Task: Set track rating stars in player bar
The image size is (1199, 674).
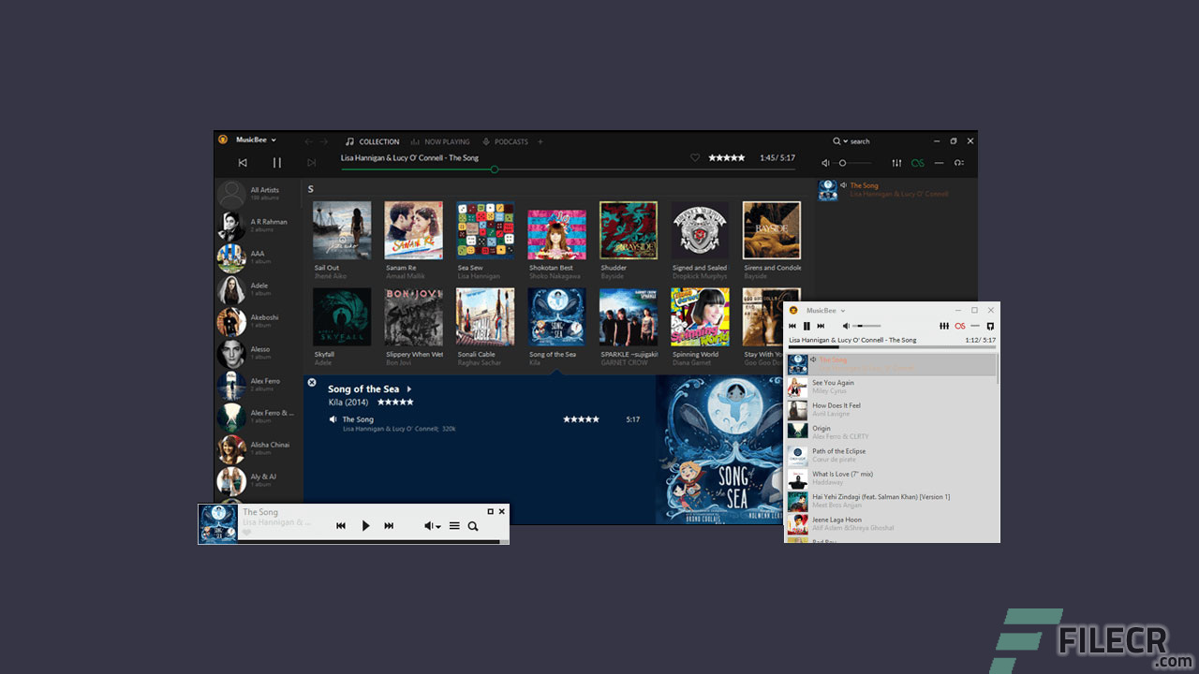Action: (x=727, y=158)
